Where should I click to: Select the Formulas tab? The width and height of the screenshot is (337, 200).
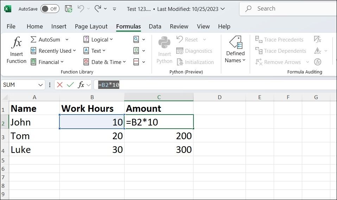click(x=128, y=26)
